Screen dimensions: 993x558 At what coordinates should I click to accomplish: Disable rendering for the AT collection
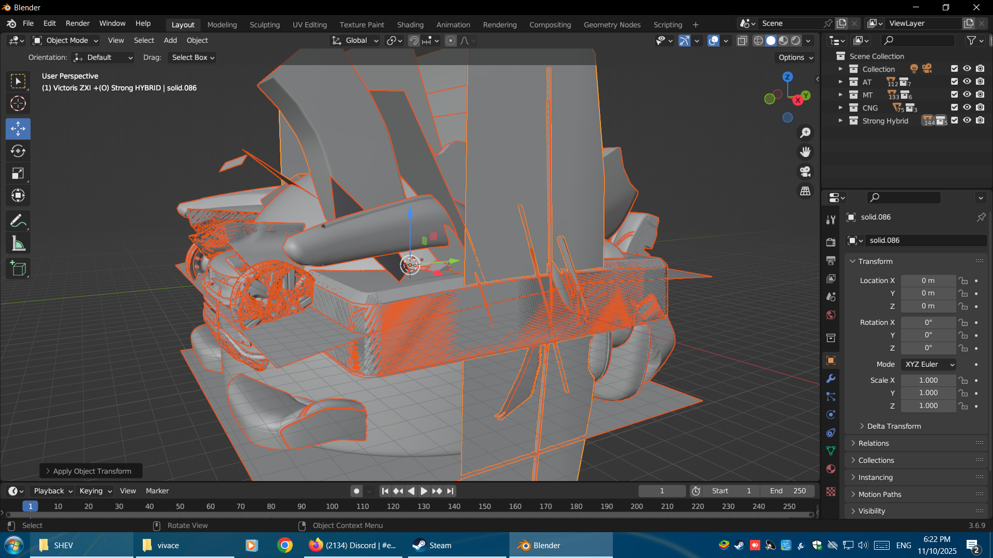coord(980,82)
